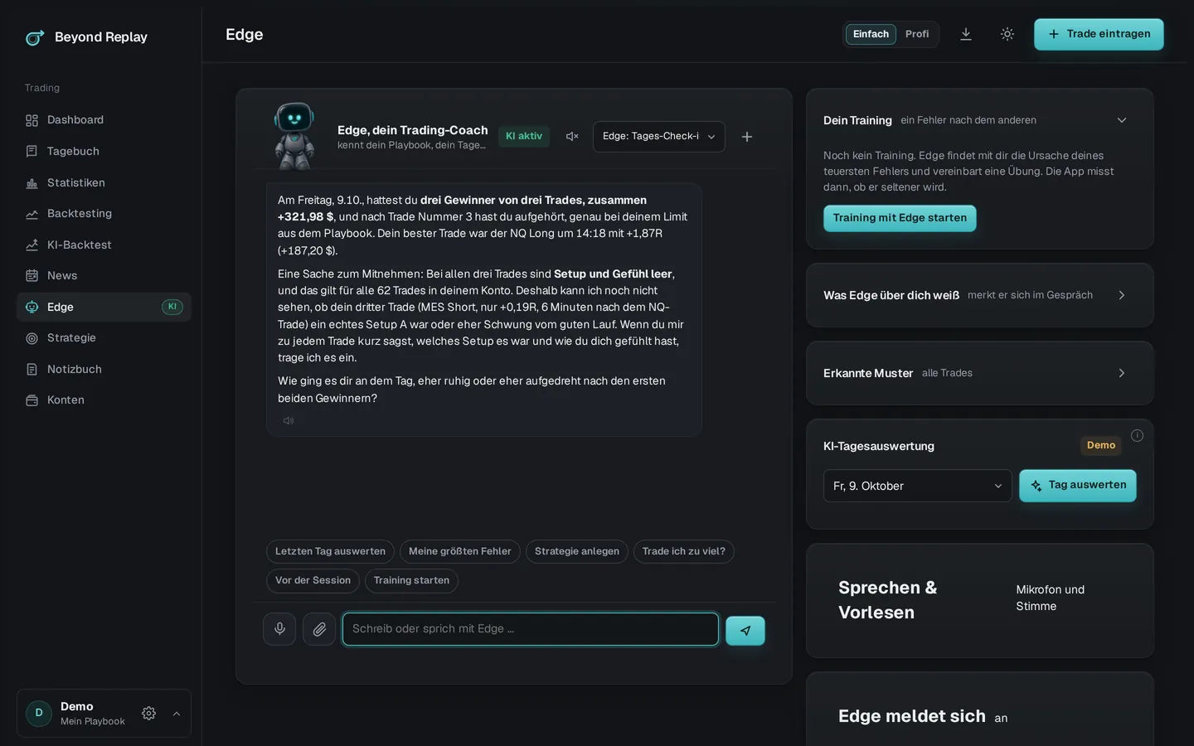Switch to Einfach mode
1194x746 pixels.
[x=871, y=34]
